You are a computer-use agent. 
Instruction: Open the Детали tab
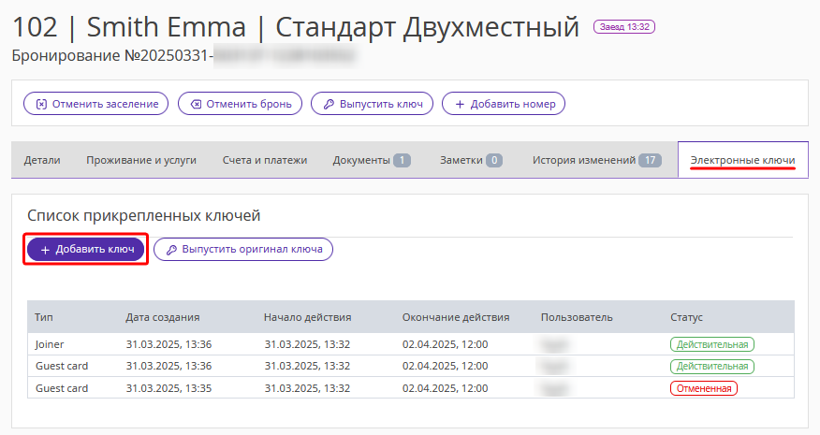(42, 160)
